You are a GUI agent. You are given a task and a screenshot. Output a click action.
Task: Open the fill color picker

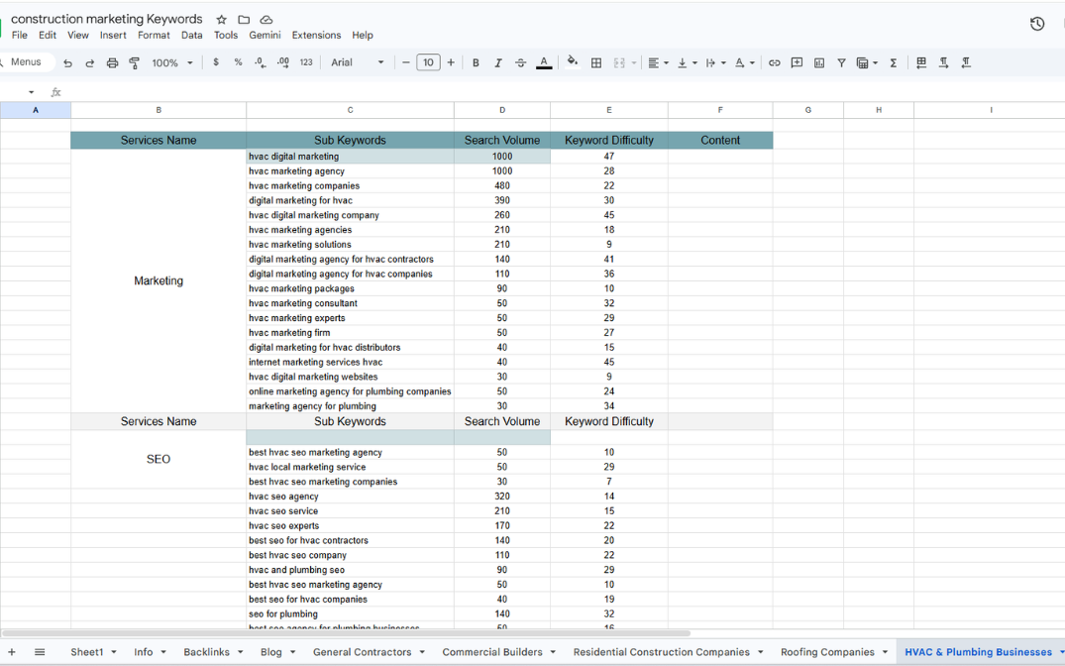click(572, 62)
